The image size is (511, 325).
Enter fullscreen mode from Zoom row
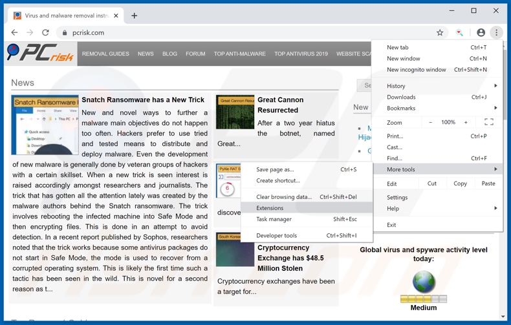(489, 122)
